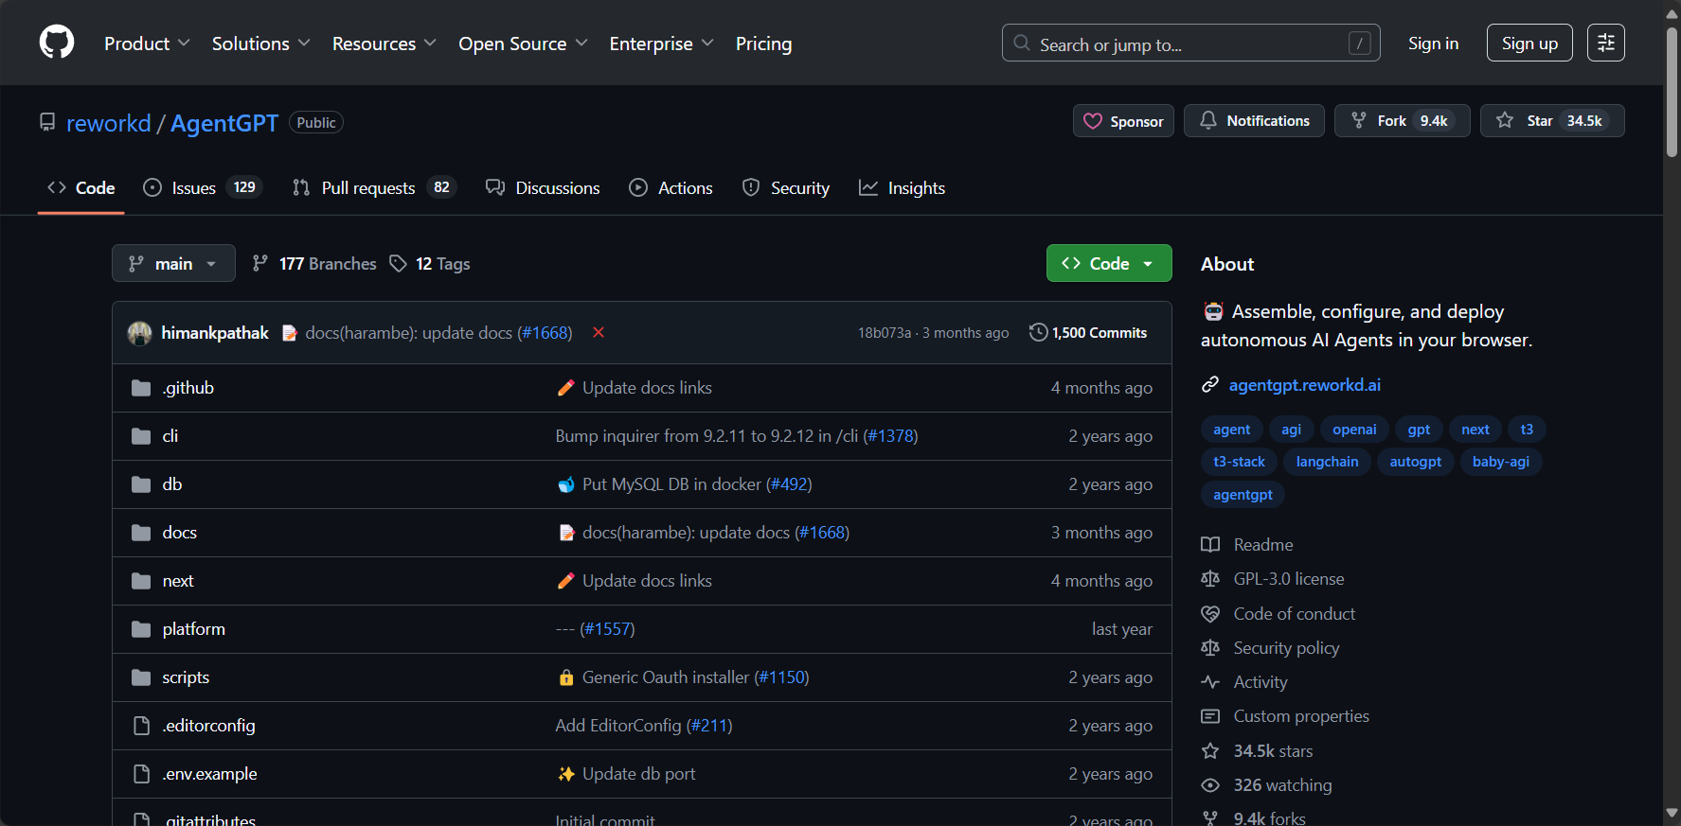Image resolution: width=1681 pixels, height=826 pixels.
Task: Open the main branch selector
Action: tap(173, 263)
